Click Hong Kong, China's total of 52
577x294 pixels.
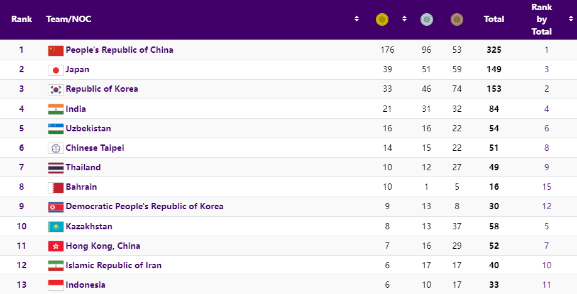pyautogui.click(x=494, y=246)
